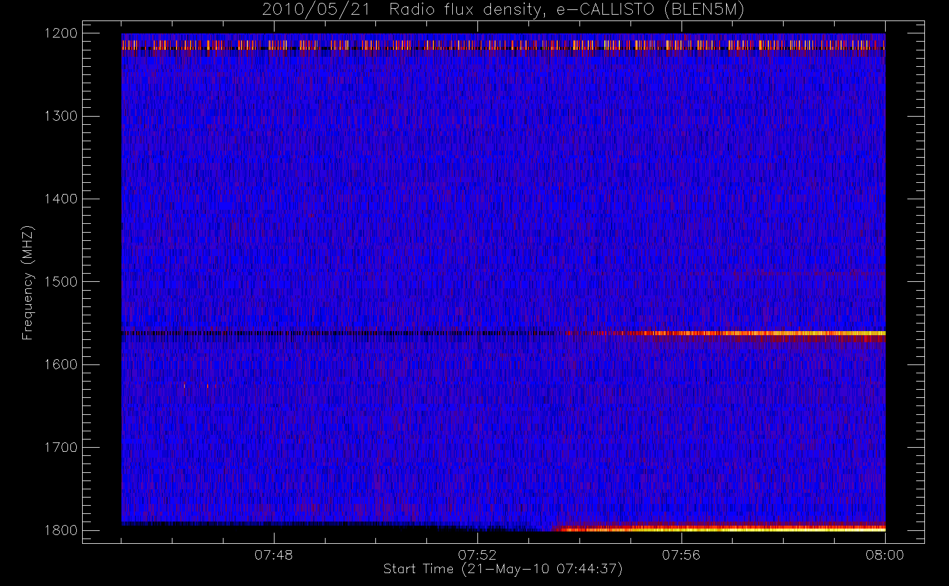Select the 1400 frequency axis label
Image resolution: width=949 pixels, height=586 pixels.
click(61, 199)
